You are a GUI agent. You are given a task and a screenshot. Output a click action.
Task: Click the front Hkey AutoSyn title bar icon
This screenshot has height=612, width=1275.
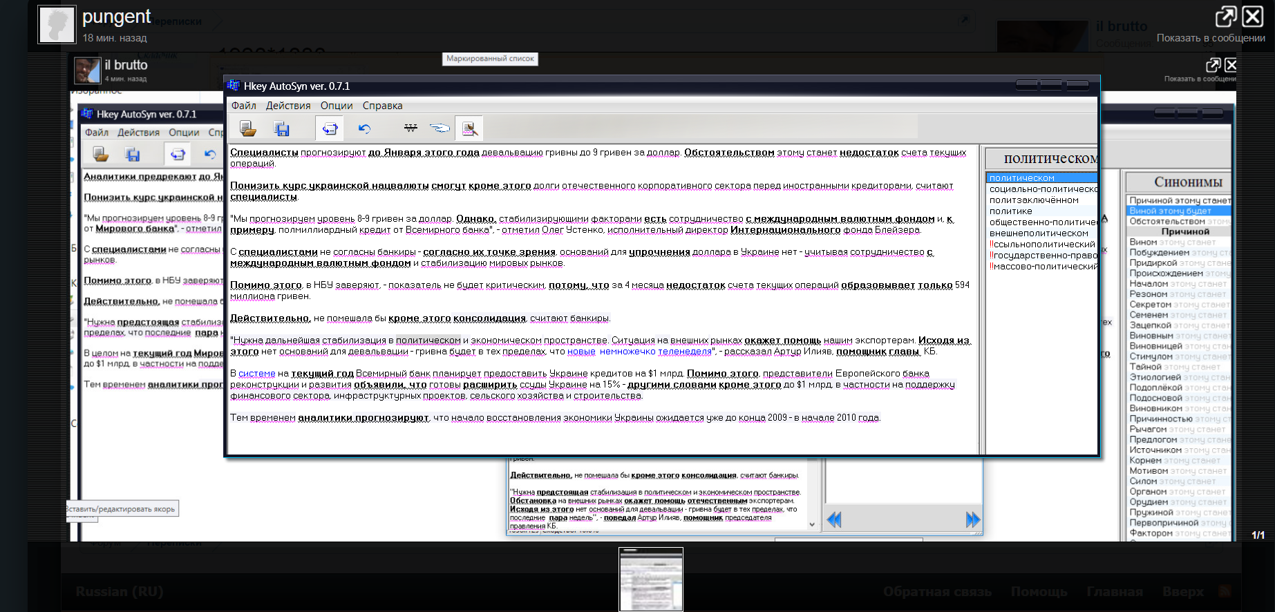tap(233, 86)
